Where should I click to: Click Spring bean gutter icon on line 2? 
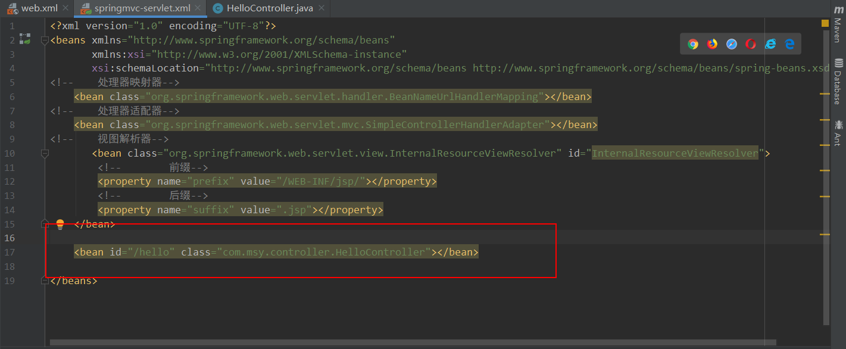[24, 39]
